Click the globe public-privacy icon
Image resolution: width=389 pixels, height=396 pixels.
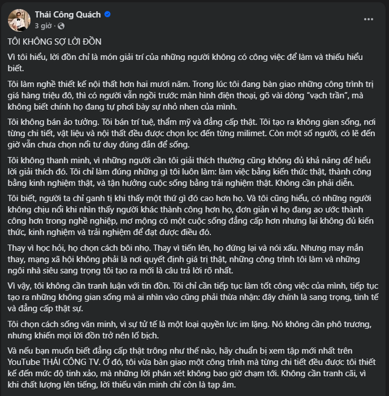click(61, 26)
